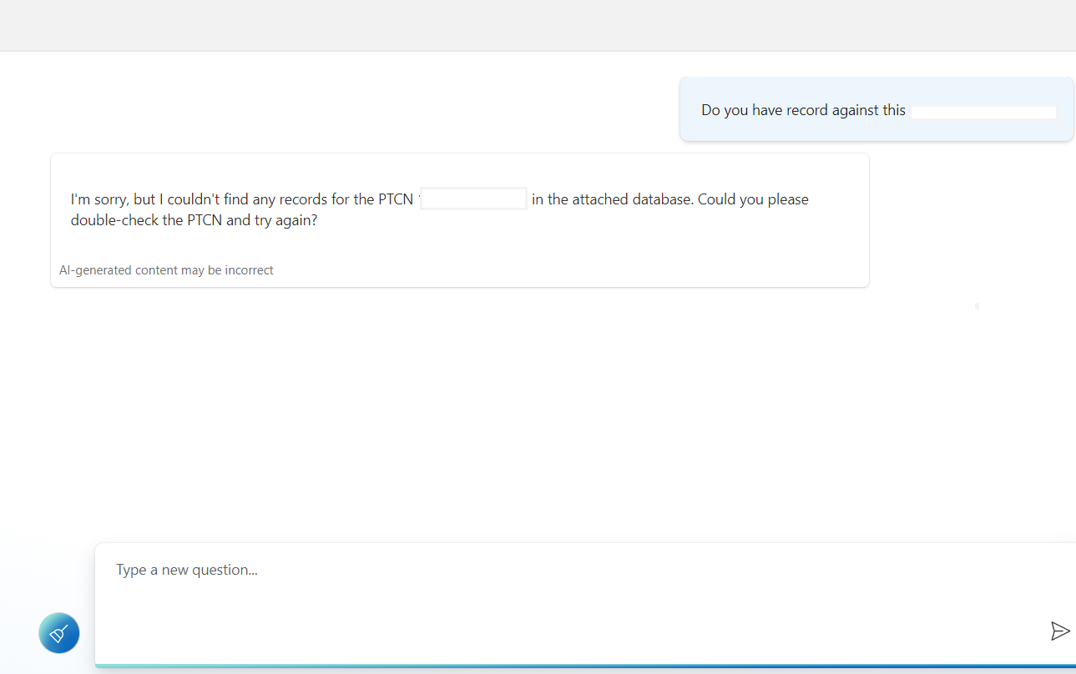1076x674 pixels.
Task: Select 'Do you have record against this' message
Action: tap(802, 109)
